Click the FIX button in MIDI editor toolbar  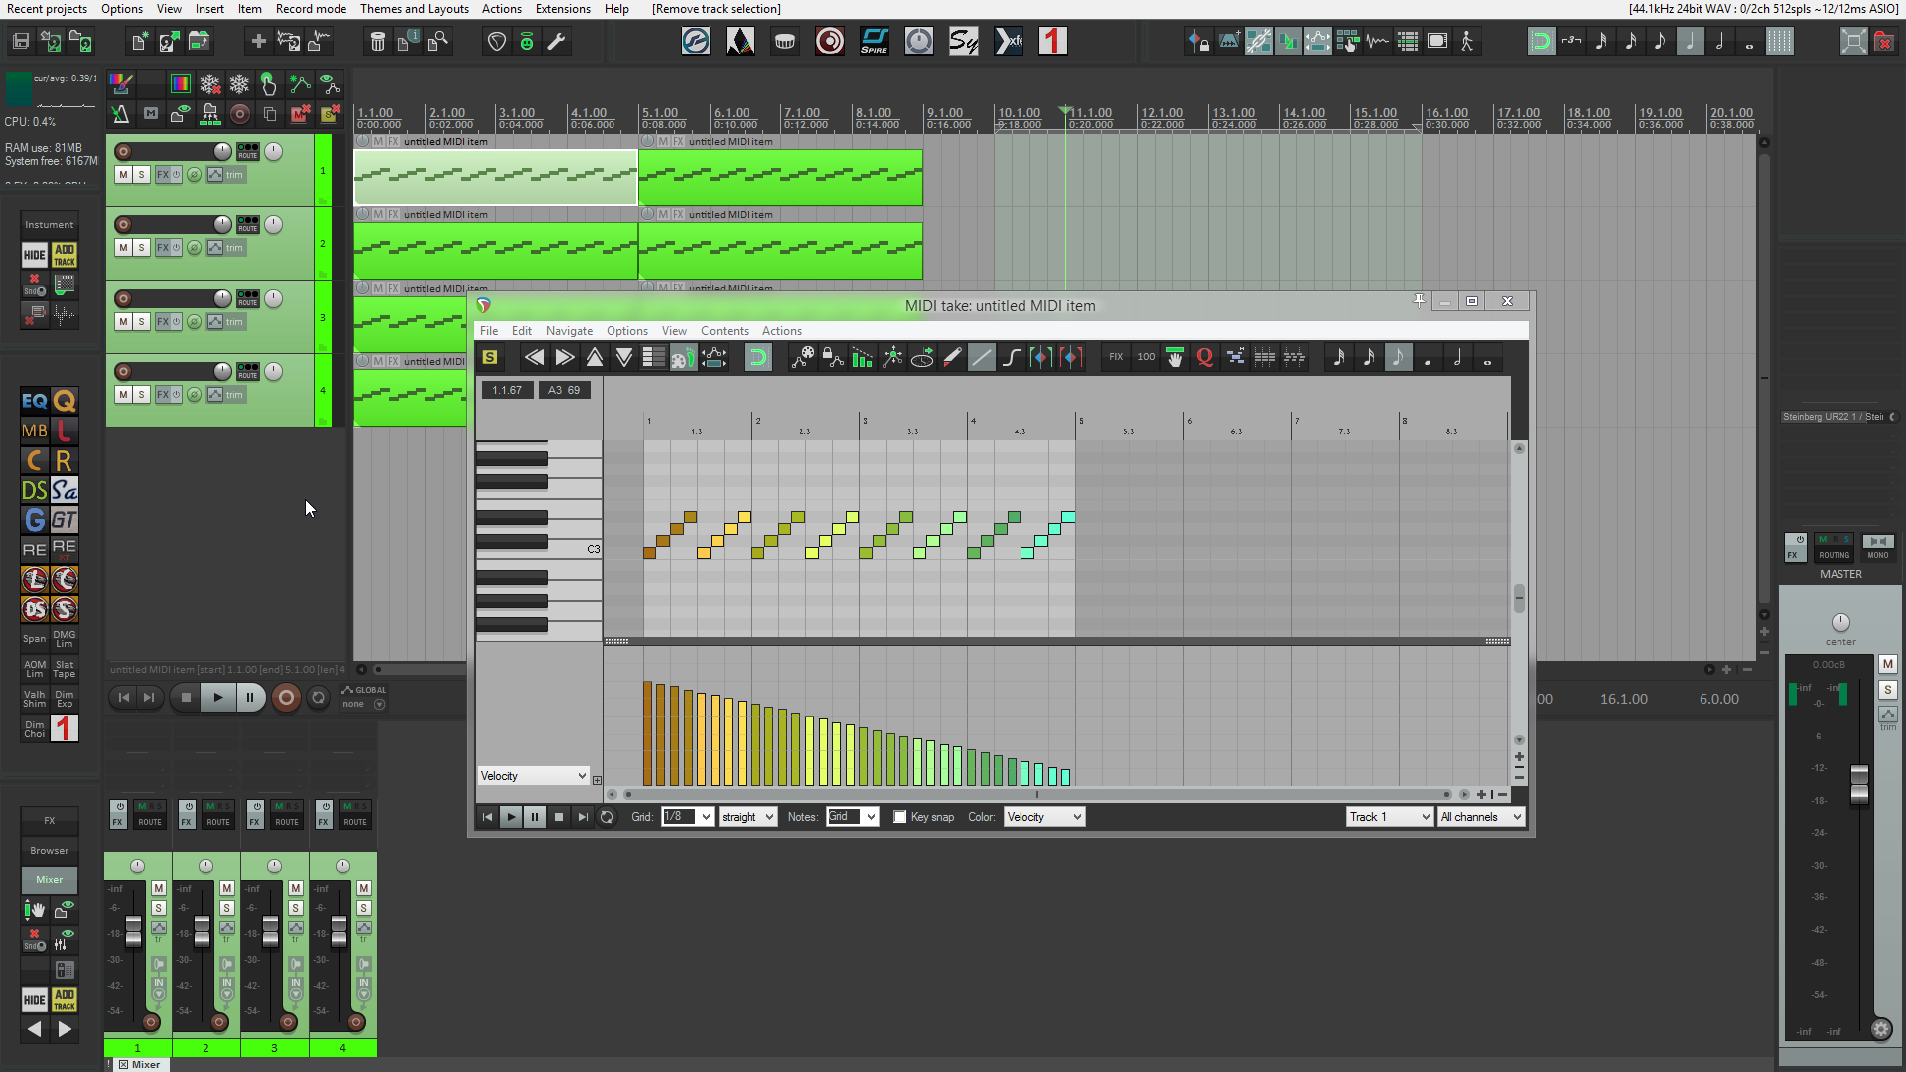coord(1115,358)
